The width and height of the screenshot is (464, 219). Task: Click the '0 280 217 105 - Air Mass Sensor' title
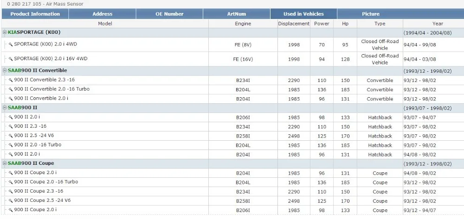(x=45, y=4)
